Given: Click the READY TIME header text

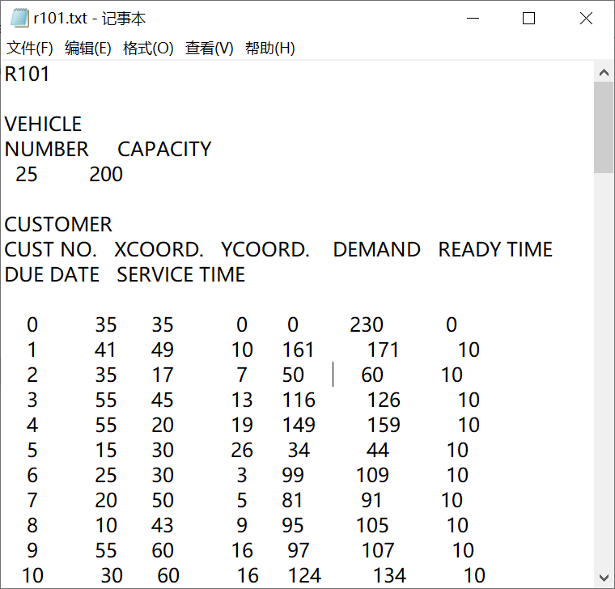Looking at the screenshot, I should 495,250.
